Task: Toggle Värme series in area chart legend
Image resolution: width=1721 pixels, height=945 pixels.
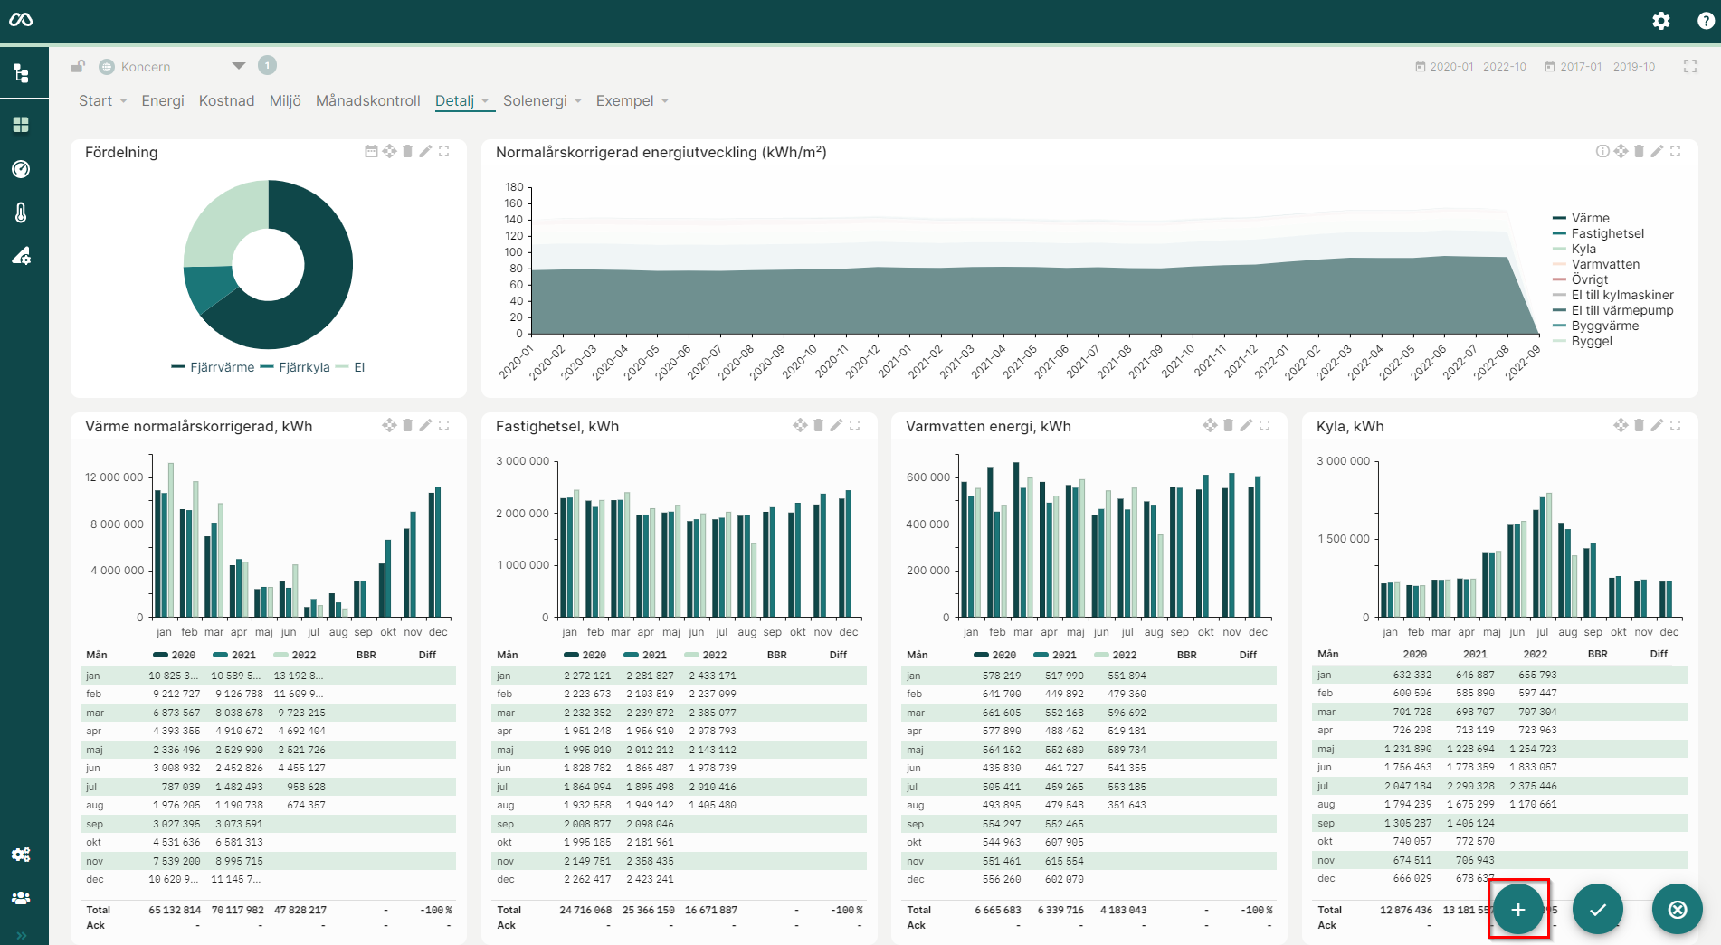Action: click(1581, 218)
